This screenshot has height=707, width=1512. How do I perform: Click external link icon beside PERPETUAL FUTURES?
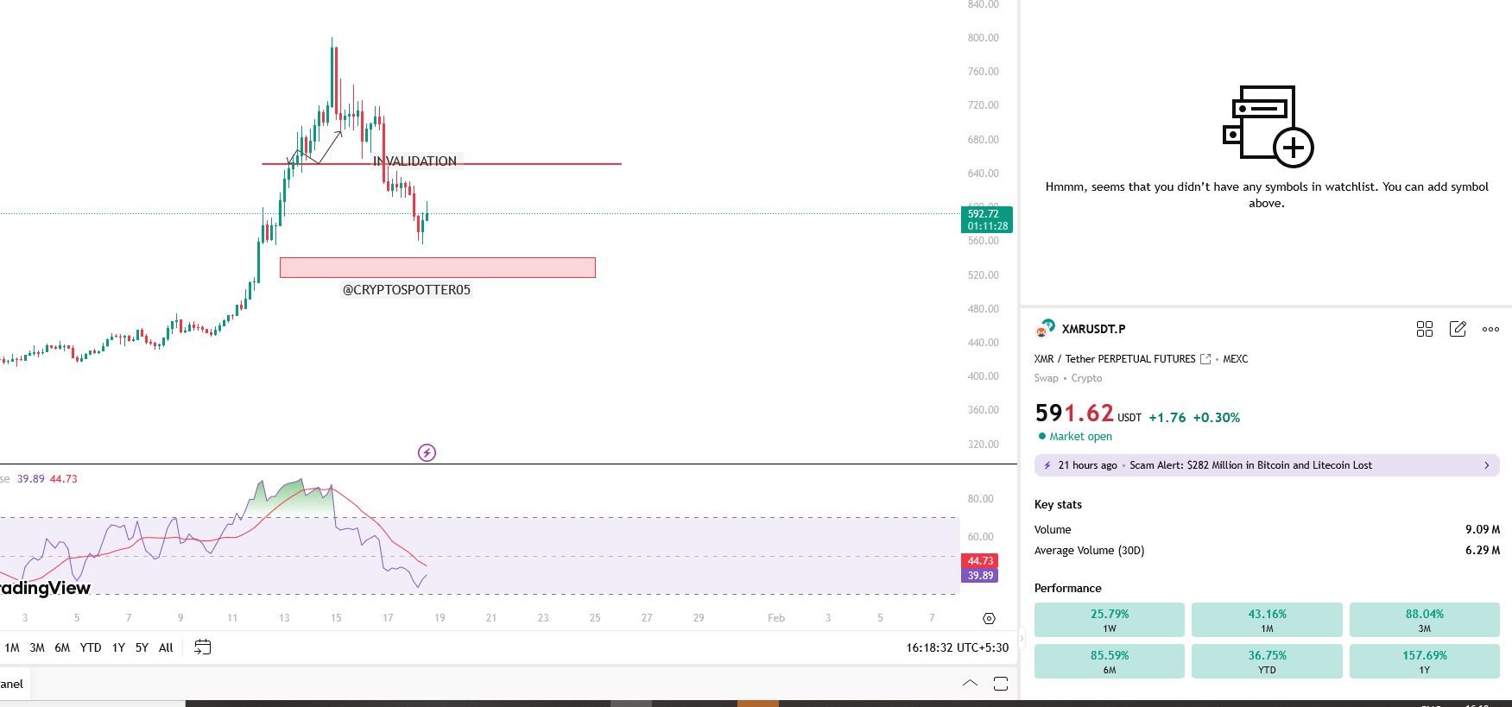(x=1205, y=359)
